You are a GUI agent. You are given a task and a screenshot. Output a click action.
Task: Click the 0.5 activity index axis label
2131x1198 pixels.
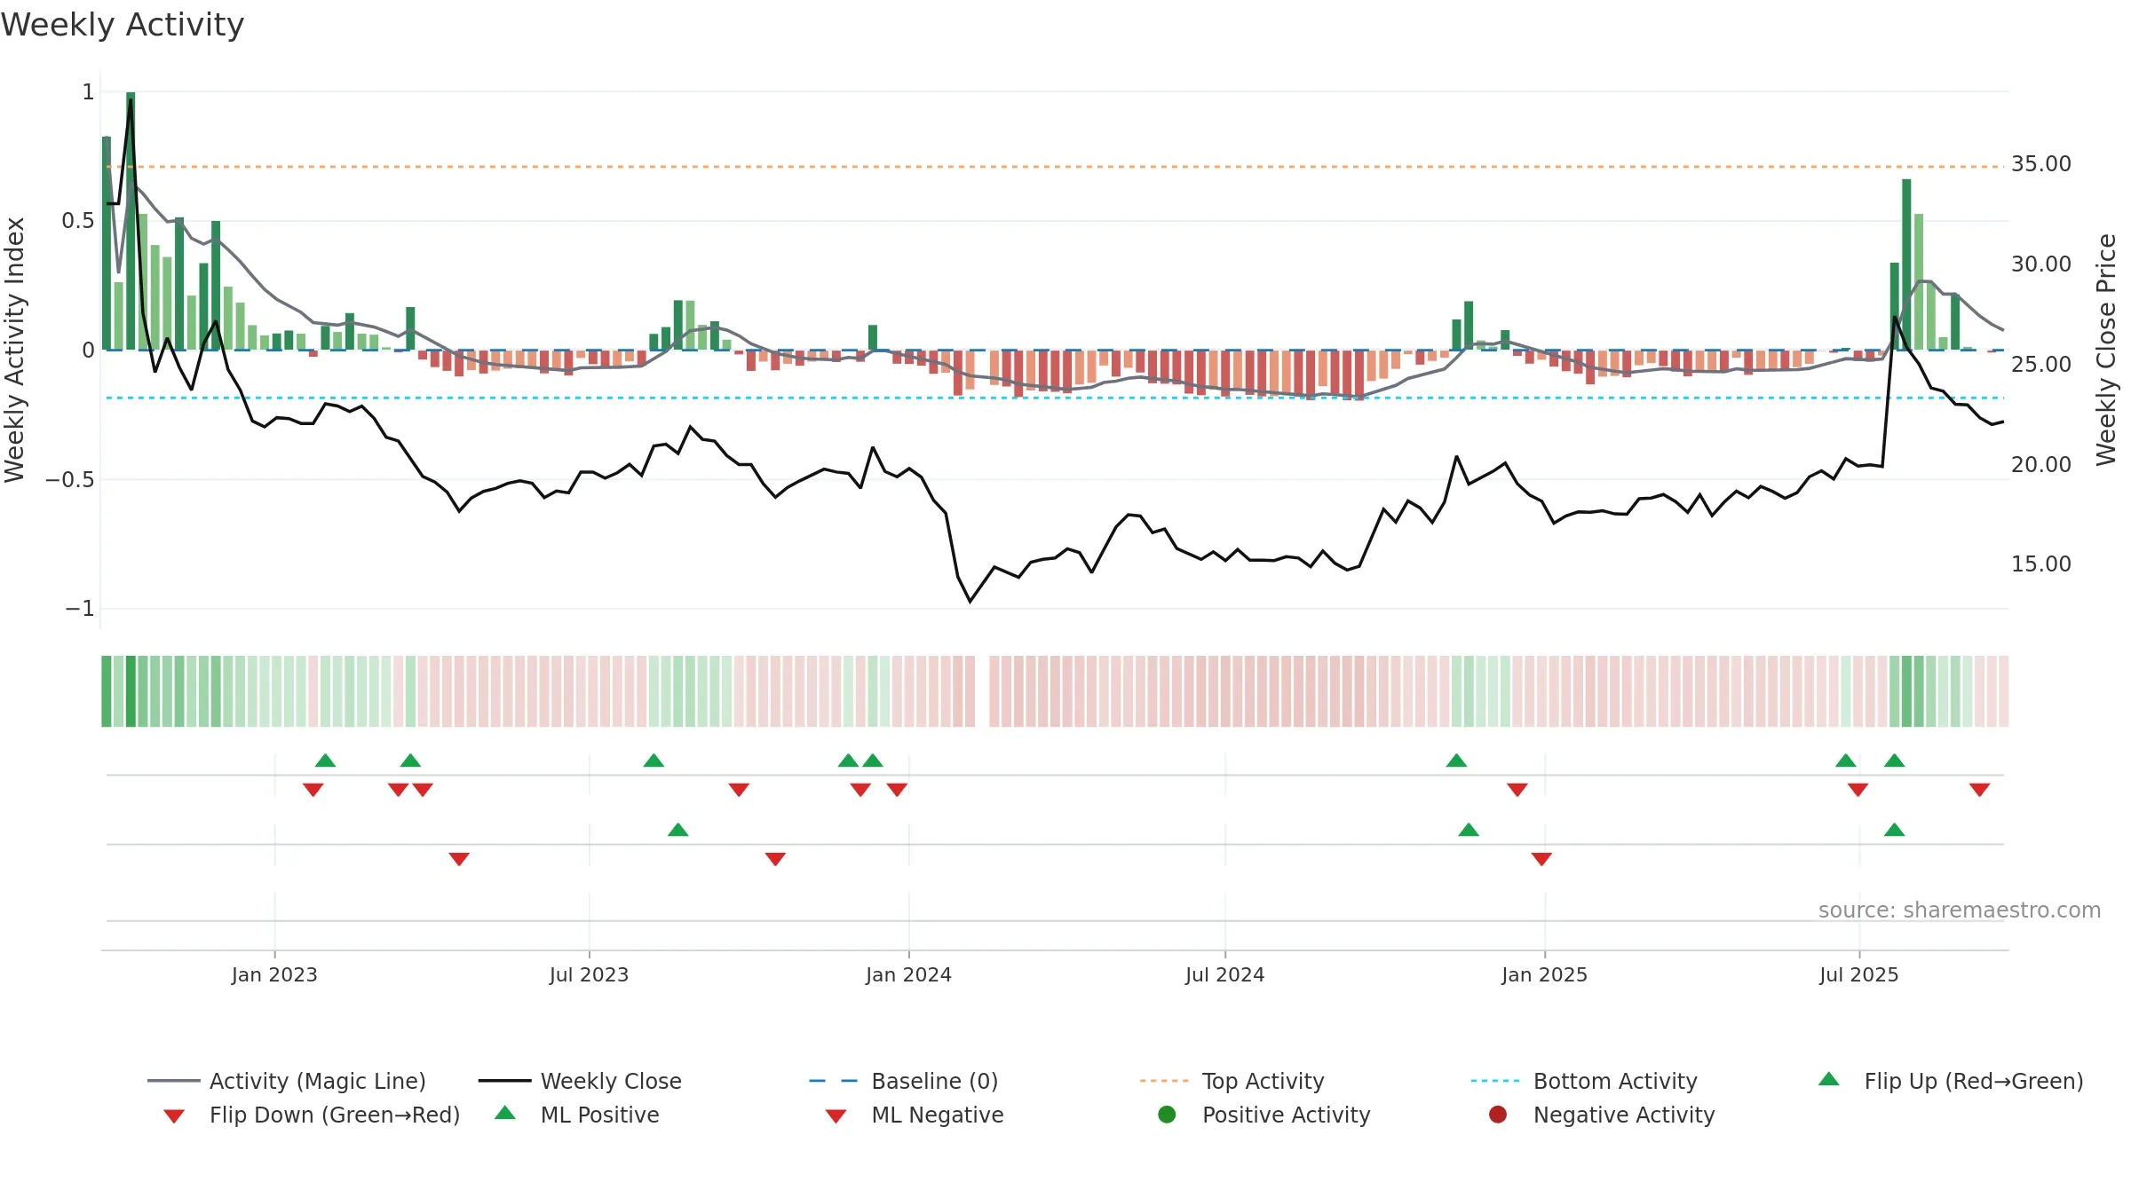point(78,221)
